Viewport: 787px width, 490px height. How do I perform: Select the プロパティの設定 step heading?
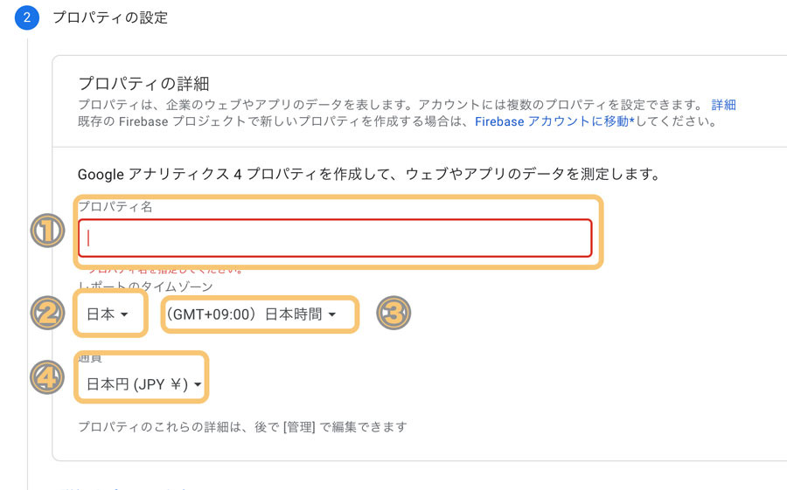(110, 17)
